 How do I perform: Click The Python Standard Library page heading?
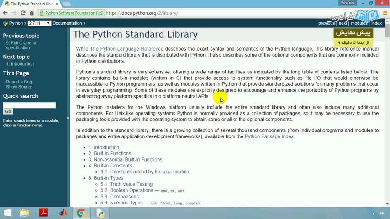click(135, 34)
